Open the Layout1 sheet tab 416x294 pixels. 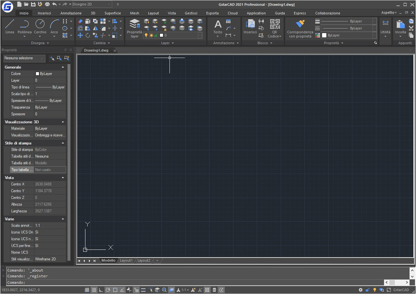tap(126, 261)
